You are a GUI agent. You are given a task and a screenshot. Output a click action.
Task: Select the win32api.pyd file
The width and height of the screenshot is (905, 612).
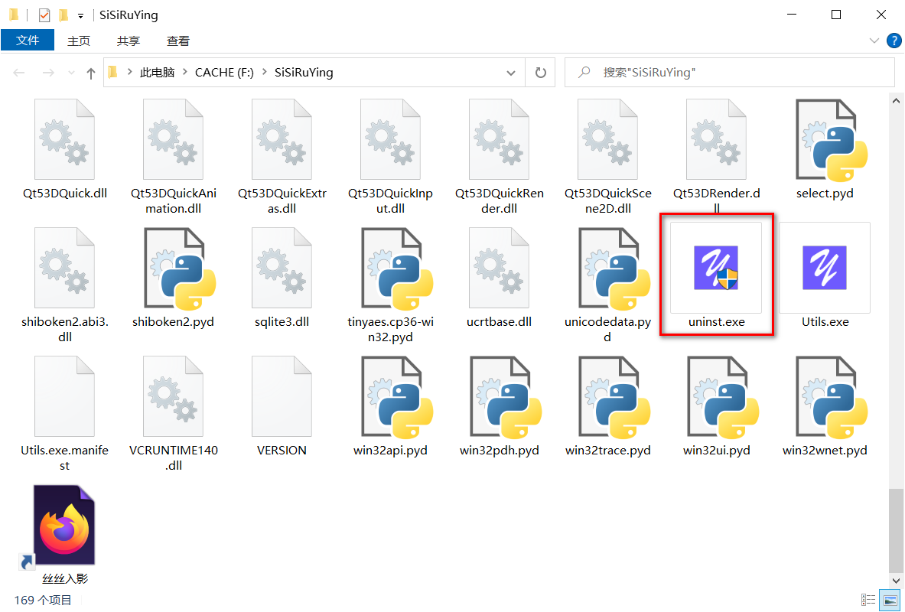(x=390, y=396)
